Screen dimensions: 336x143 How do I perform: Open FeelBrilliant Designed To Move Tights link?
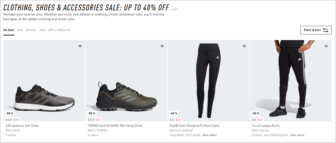pyautogui.click(x=194, y=126)
